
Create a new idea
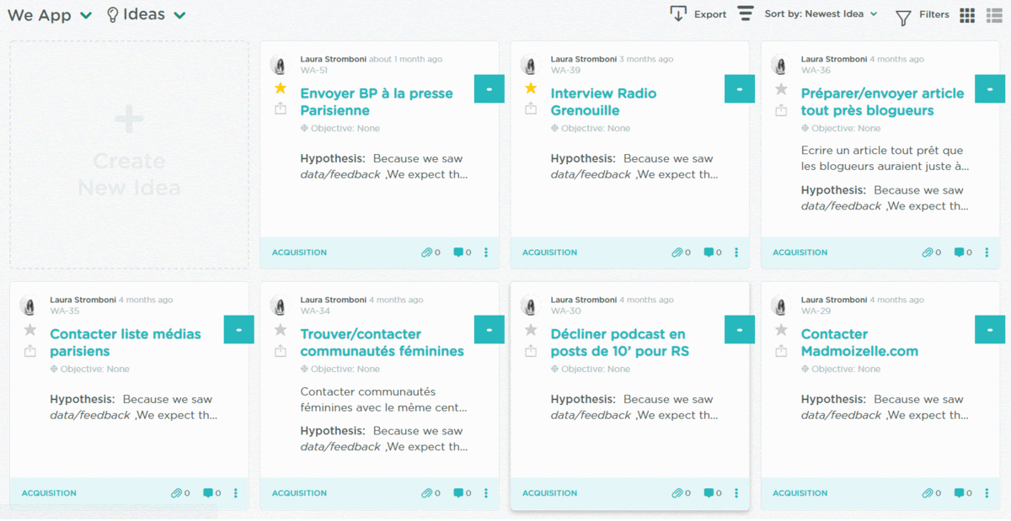tap(129, 155)
